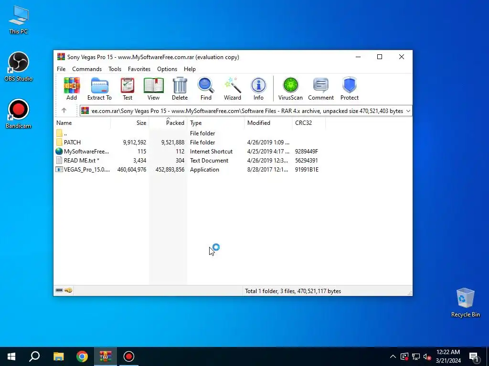489x366 pixels.
Task: Open taskbar Search magnifier
Action: coord(34,356)
